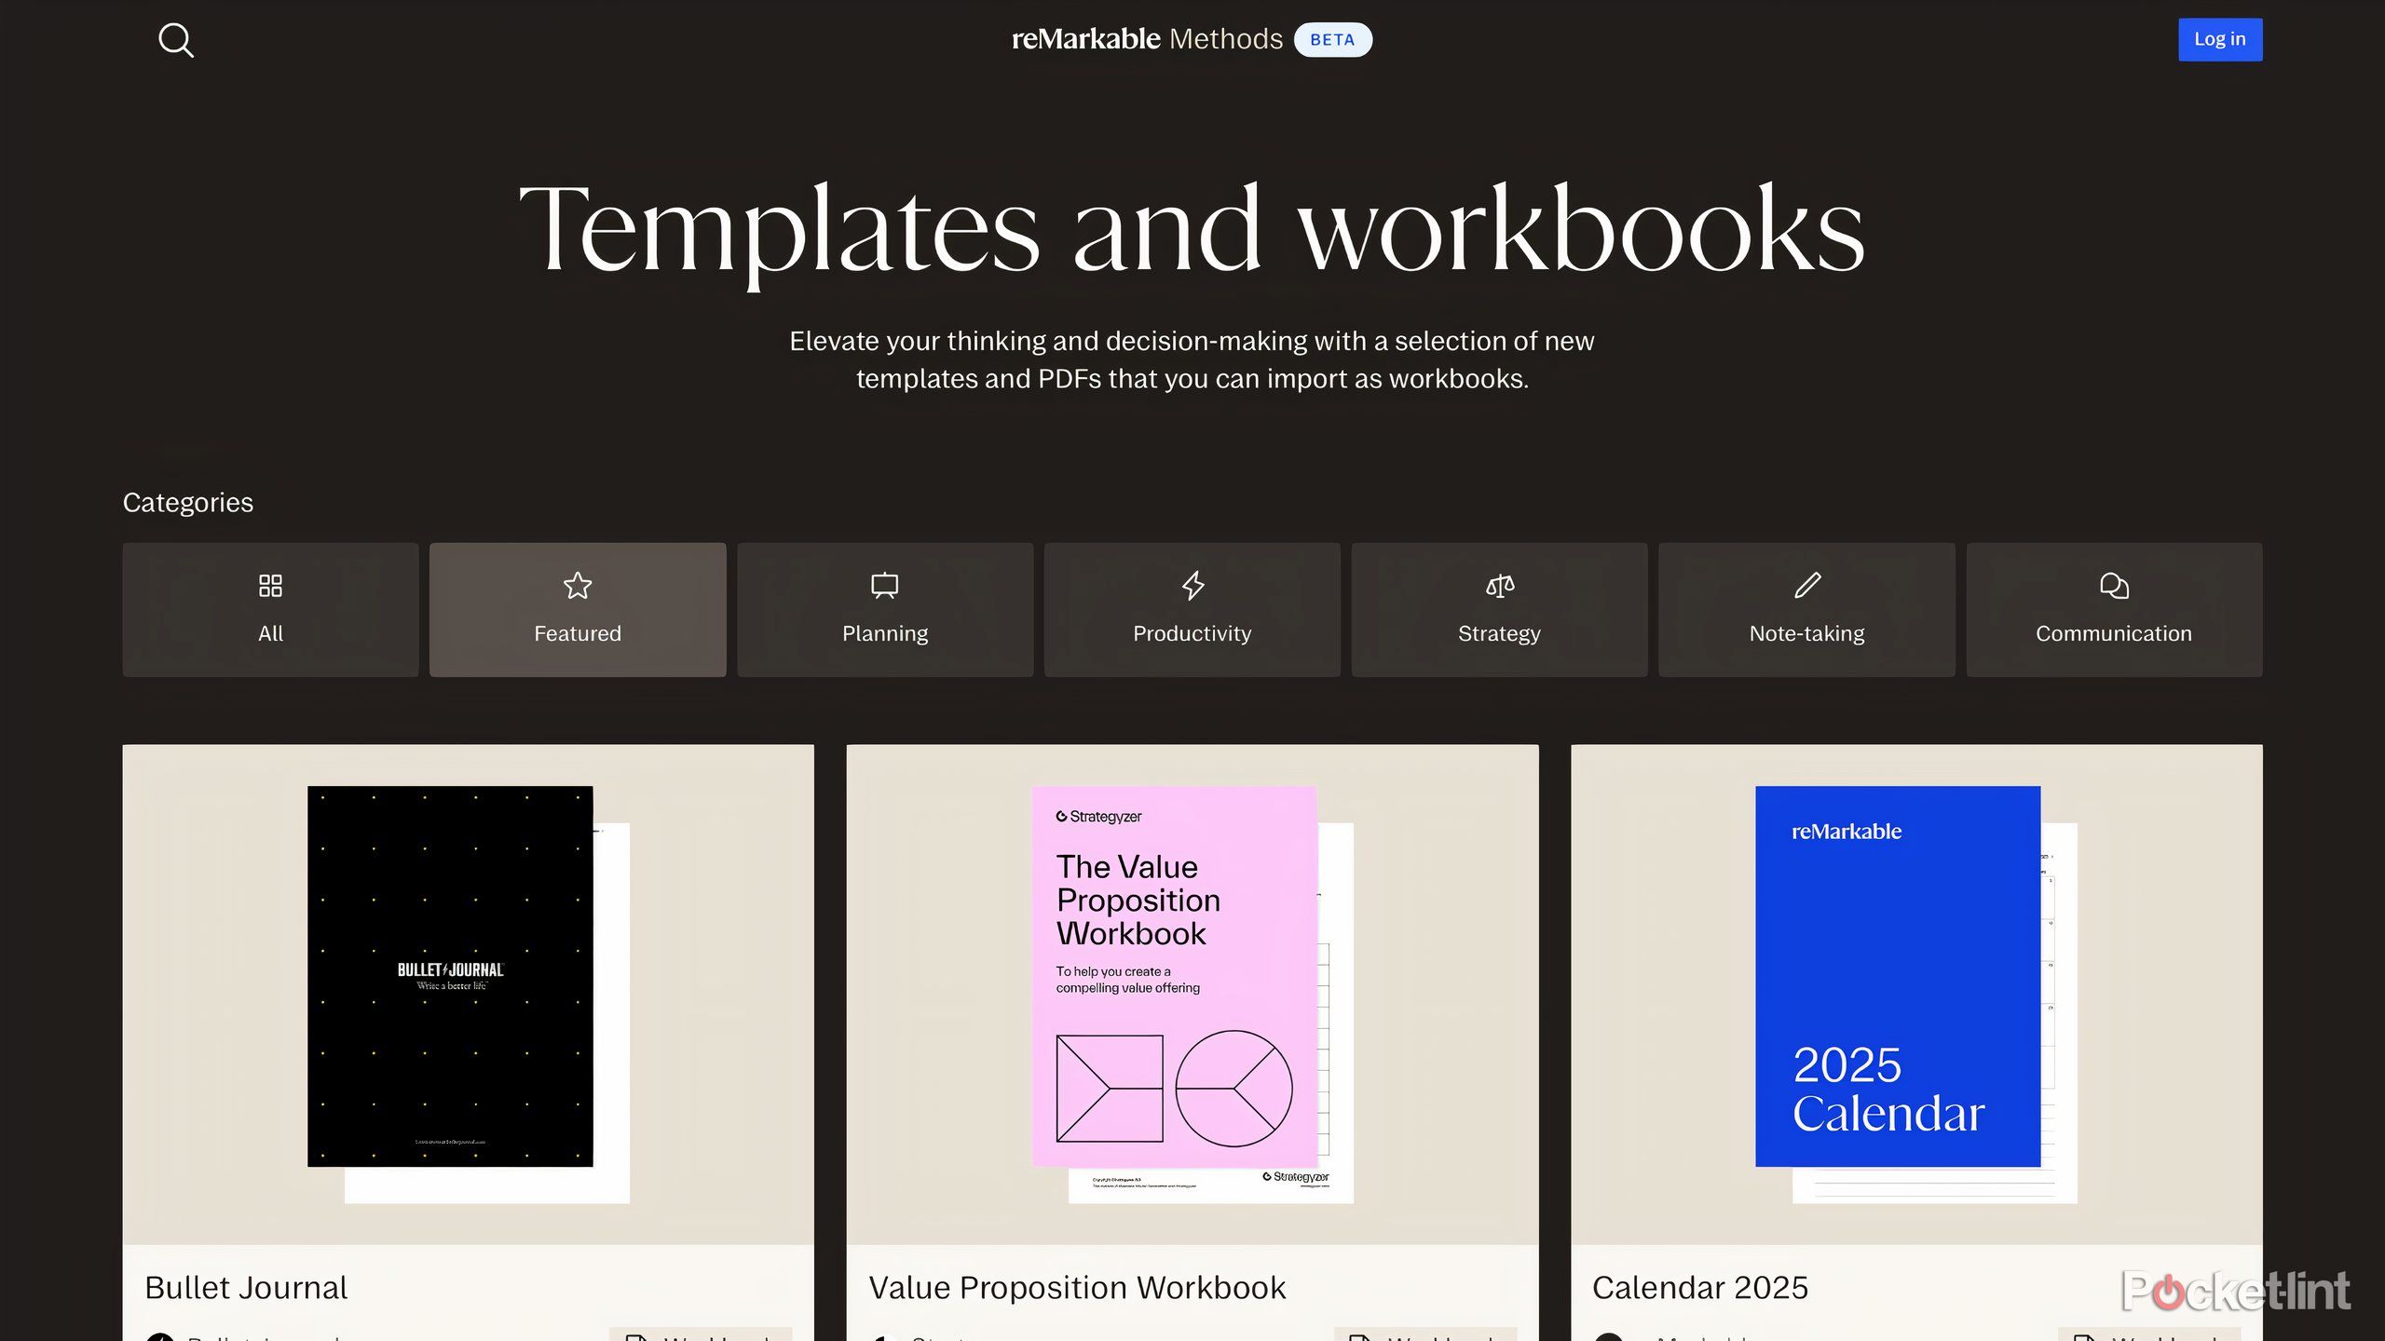The height and width of the screenshot is (1341, 2385).
Task: Switch to the Note-taking category tab
Action: coord(1807,610)
